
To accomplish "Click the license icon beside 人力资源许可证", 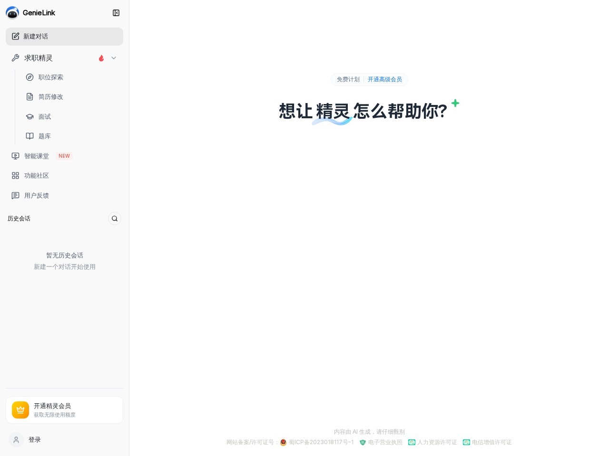I will 412,442.
